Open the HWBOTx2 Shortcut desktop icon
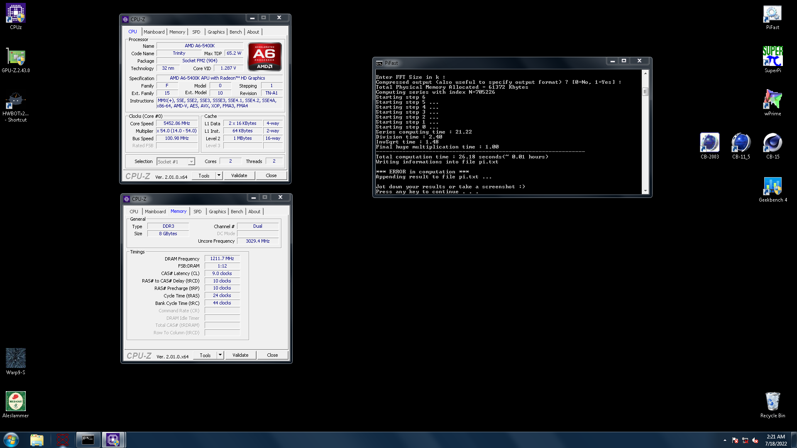The image size is (797, 448). 16,107
